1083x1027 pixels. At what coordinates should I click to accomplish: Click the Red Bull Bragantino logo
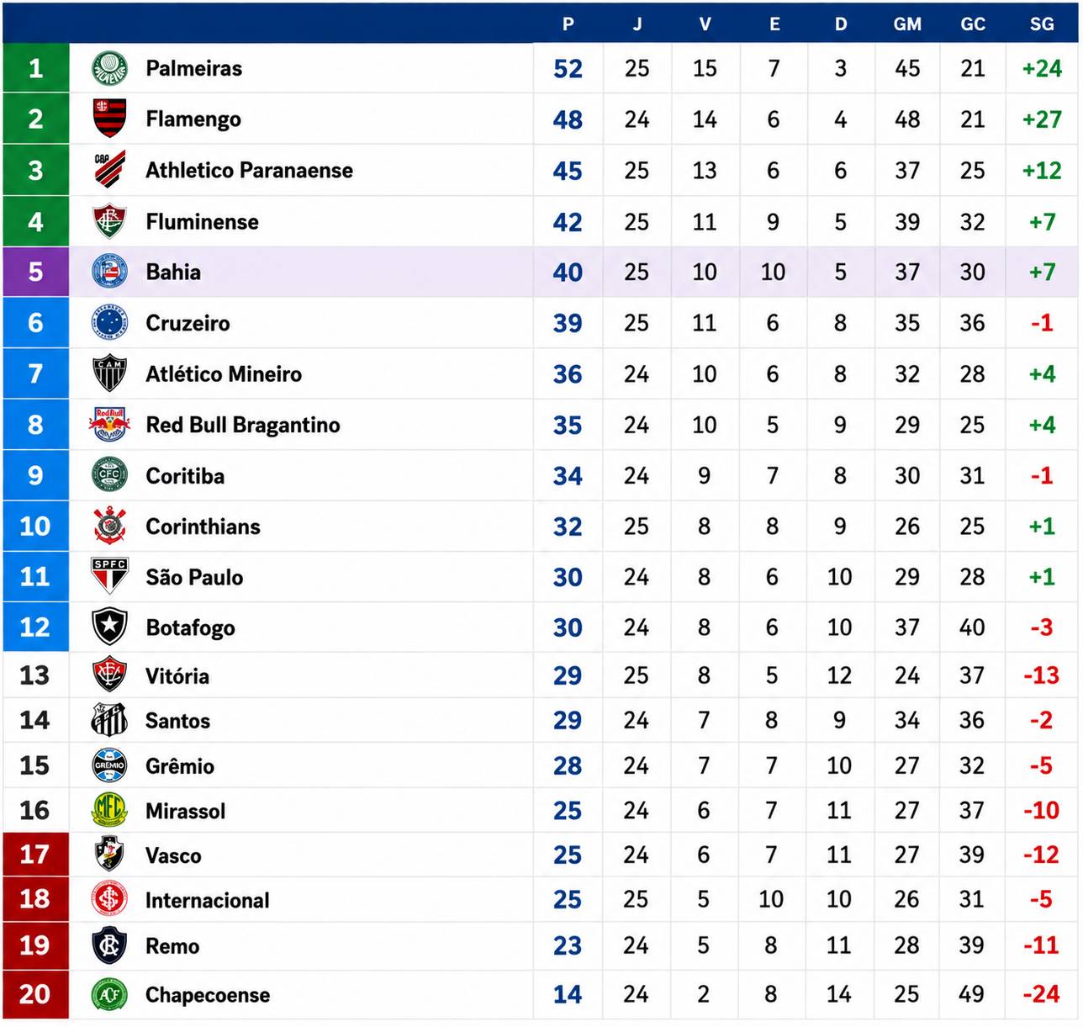109,425
